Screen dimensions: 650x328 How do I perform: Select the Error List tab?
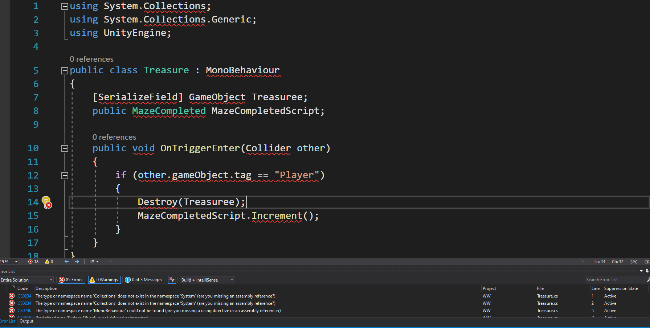tap(8, 321)
